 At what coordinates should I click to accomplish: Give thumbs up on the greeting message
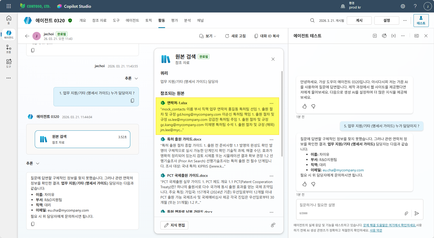304,106
